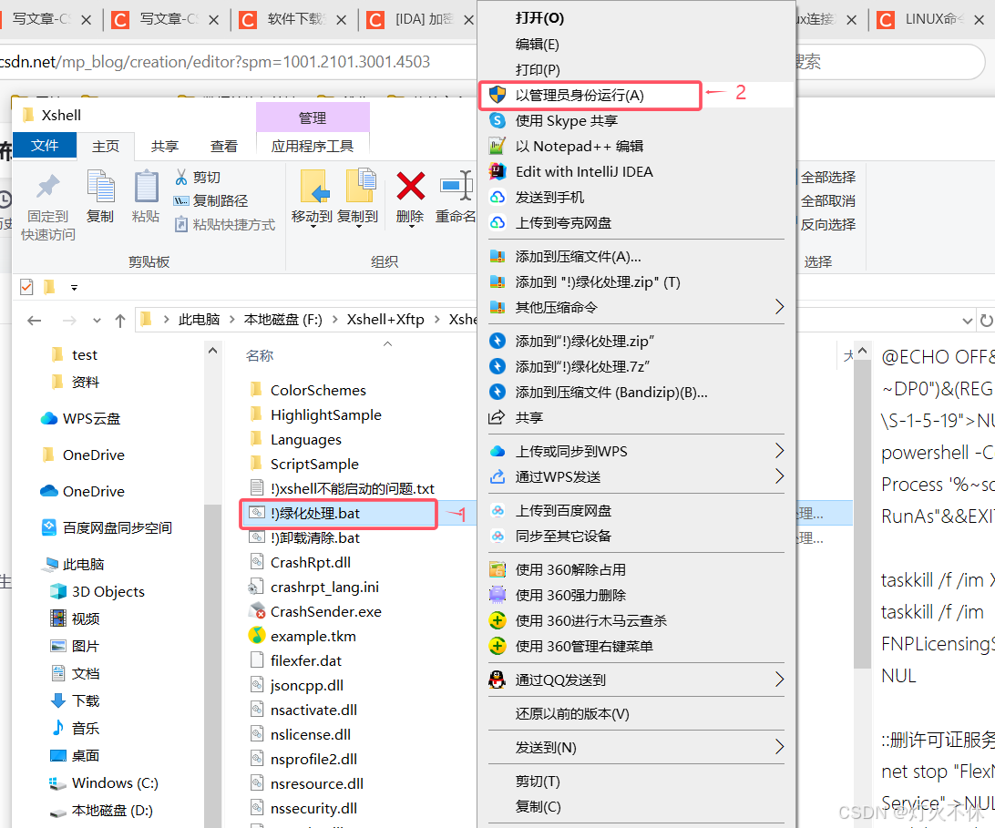The image size is (995, 828).
Task: Select example.tkm file
Action: 313,637
